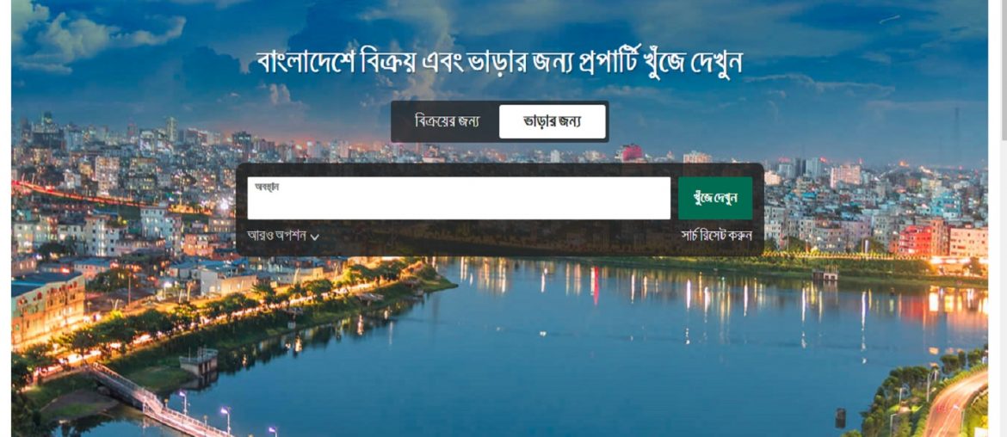This screenshot has height=437, width=1007.
Task: Click the main heading about property search
Action: (500, 63)
